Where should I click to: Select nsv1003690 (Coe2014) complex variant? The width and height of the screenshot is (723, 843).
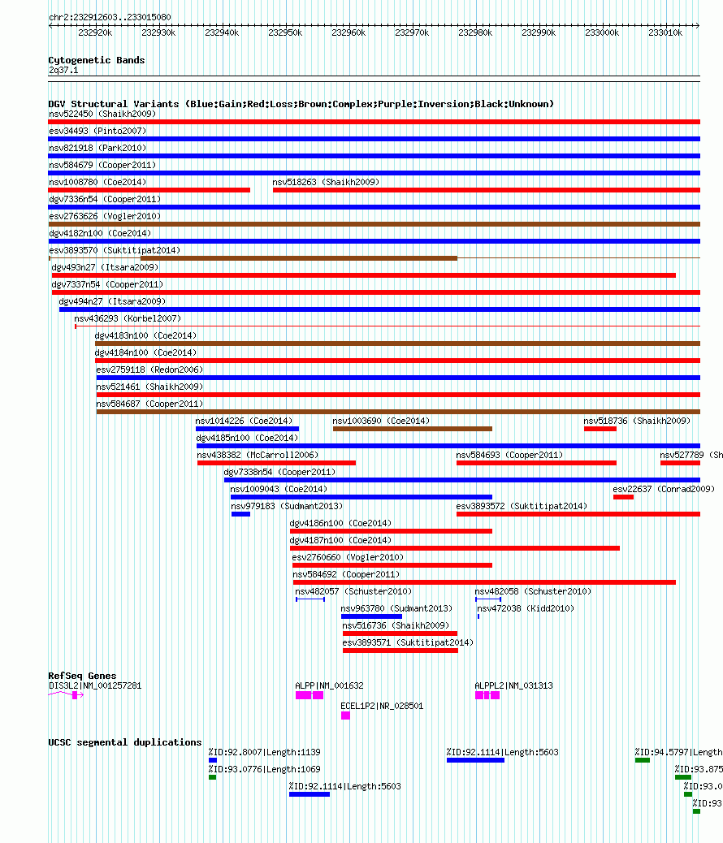413,429
